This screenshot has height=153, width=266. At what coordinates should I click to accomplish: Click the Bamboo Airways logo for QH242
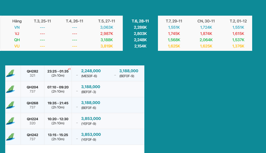click(10, 137)
